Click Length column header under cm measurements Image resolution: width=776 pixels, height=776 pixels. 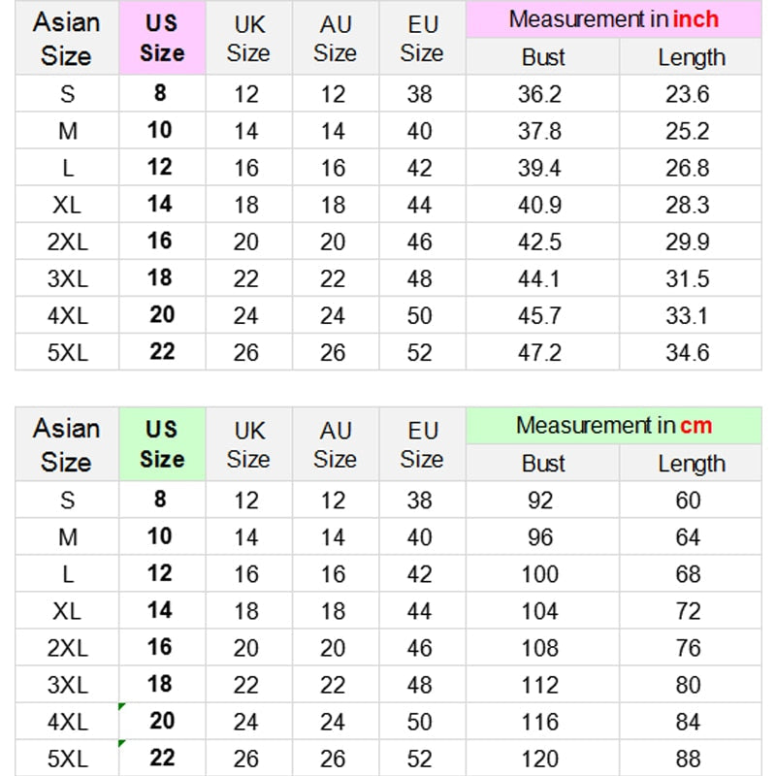point(691,464)
